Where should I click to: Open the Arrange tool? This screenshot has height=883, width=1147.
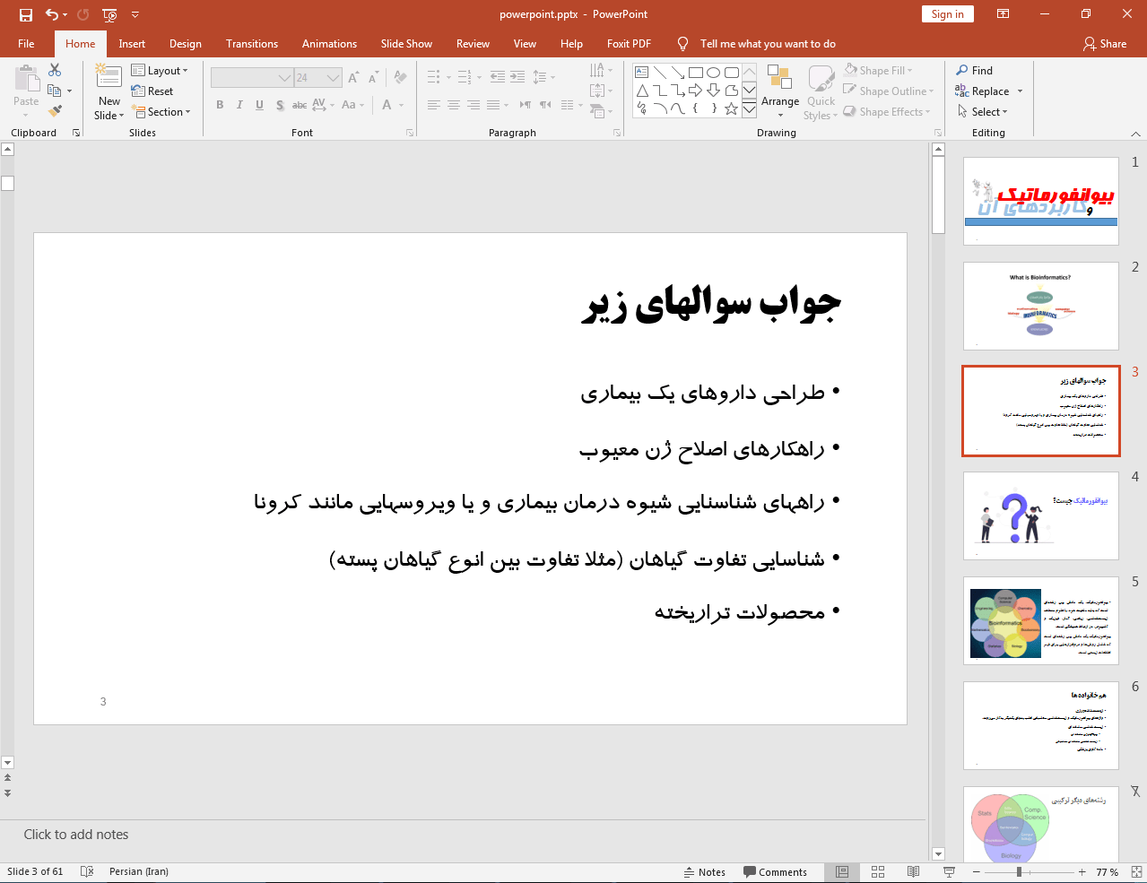pos(779,90)
